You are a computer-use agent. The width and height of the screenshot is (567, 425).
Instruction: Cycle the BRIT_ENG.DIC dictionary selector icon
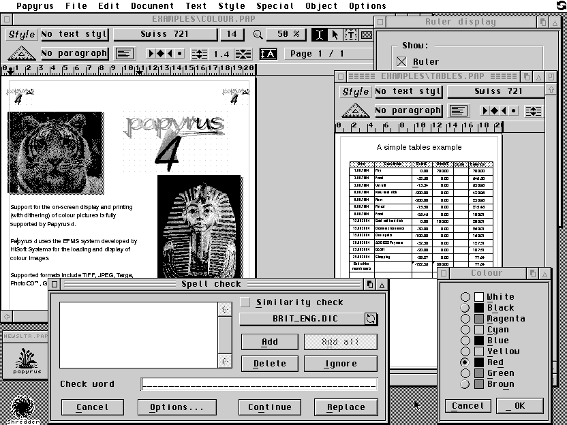(x=371, y=319)
